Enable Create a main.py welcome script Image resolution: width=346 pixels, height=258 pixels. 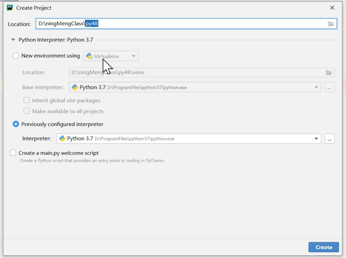point(13,153)
